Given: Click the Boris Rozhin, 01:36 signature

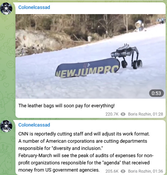Looking at the screenshot, I should coord(145,171).
